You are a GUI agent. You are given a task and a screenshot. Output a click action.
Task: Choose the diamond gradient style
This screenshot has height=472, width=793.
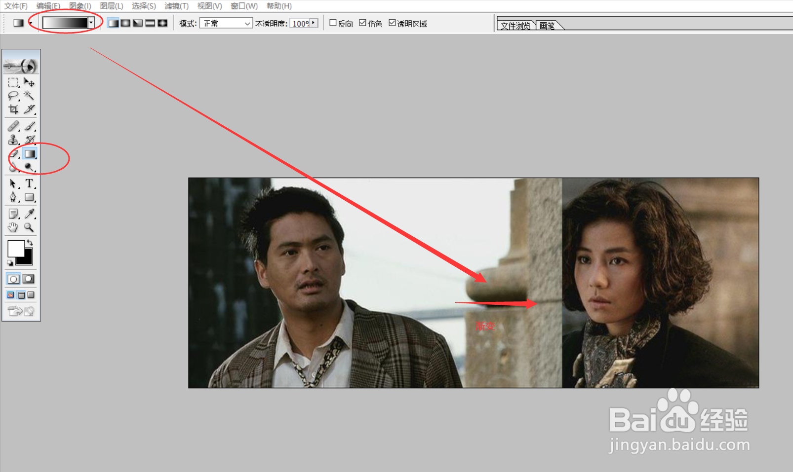point(162,23)
